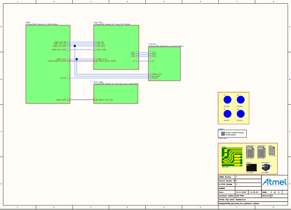Image resolution: width=291 pixels, height=210 pixels.
Task: Select the EDBG_DGI_GPIO port label
Action: [x=60, y=46]
